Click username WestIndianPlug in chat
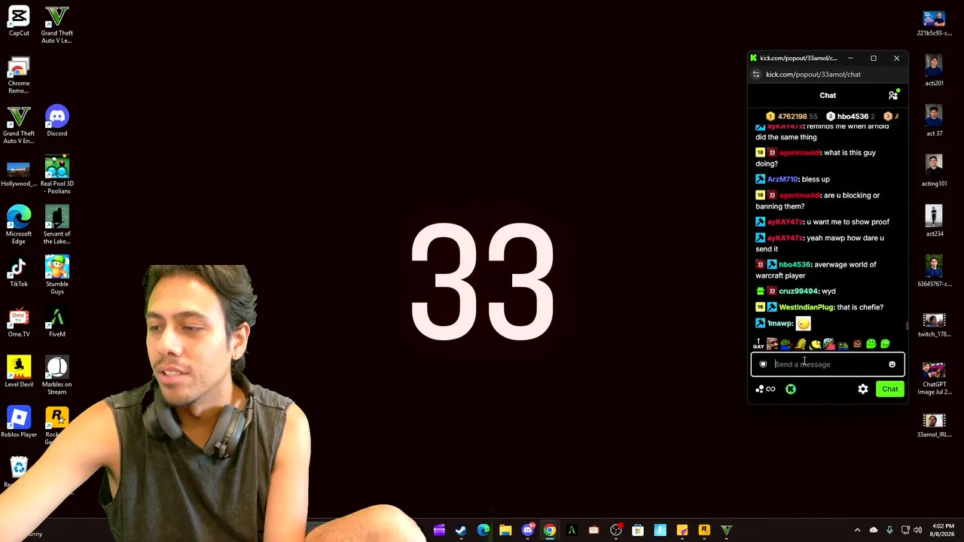The image size is (964, 542). [806, 307]
